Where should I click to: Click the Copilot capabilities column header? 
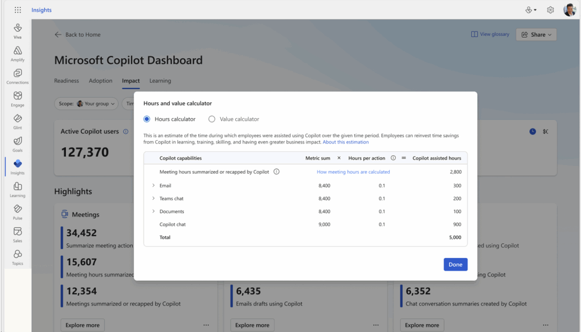click(181, 158)
